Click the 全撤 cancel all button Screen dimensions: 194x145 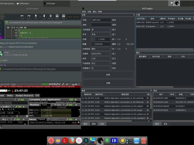108,83
